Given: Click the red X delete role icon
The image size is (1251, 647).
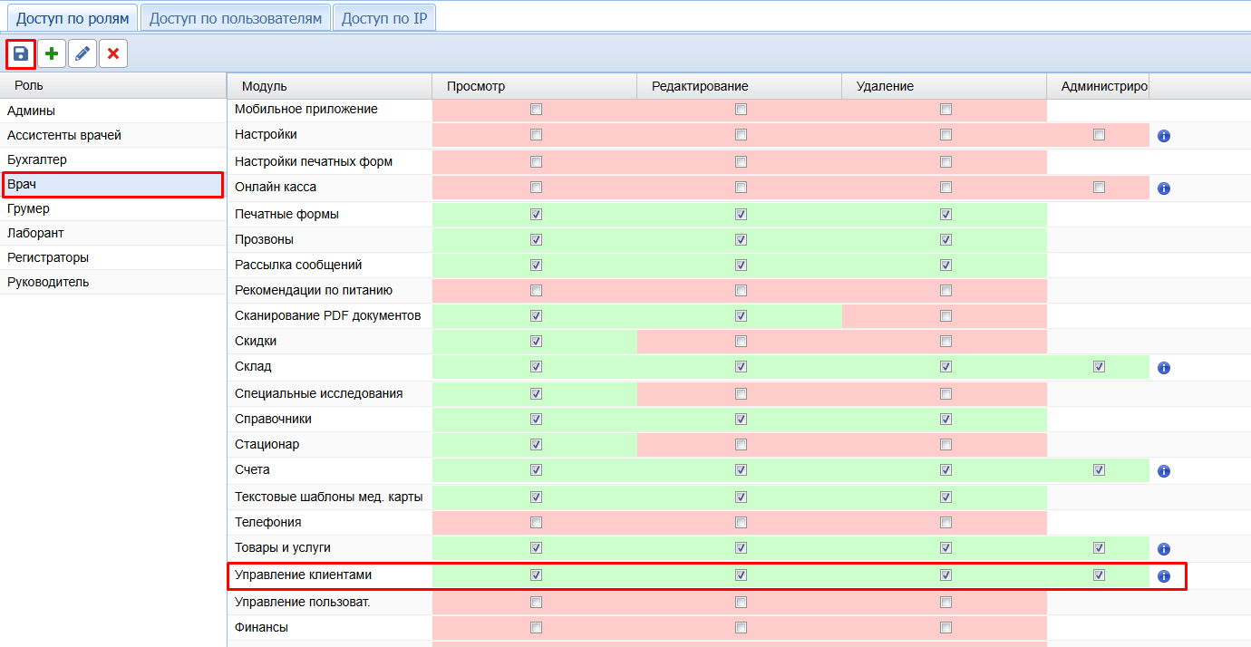Looking at the screenshot, I should [x=113, y=54].
